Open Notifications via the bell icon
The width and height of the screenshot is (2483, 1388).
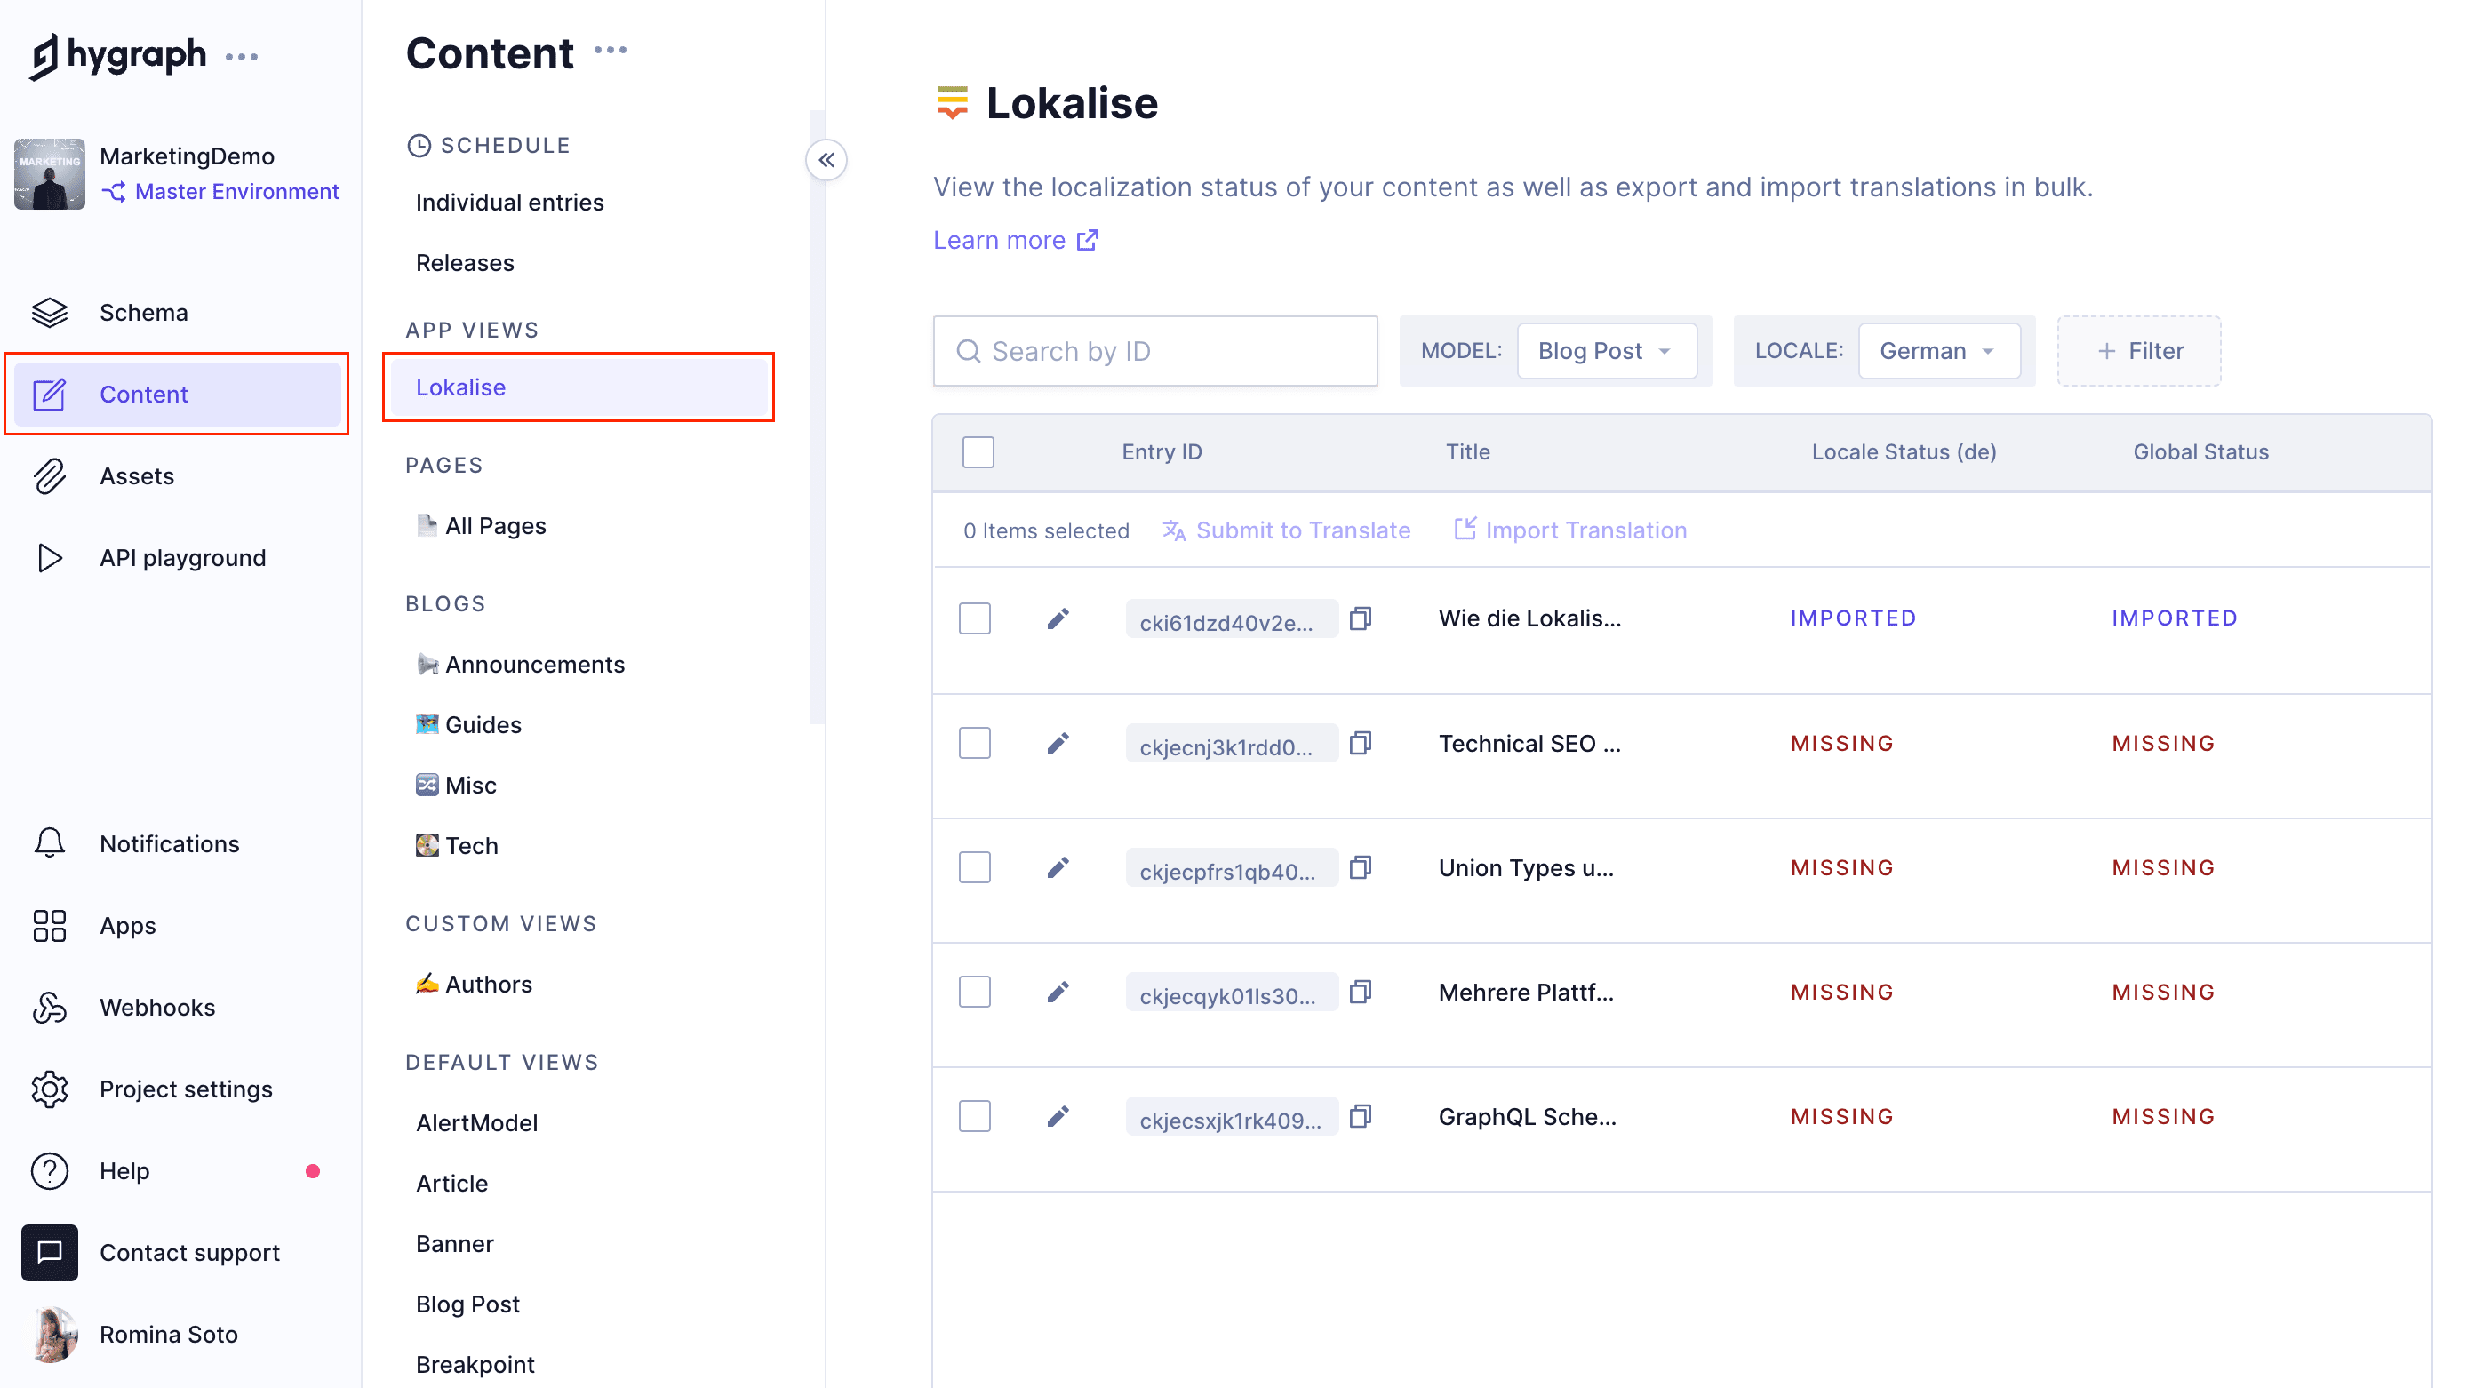pos(49,842)
